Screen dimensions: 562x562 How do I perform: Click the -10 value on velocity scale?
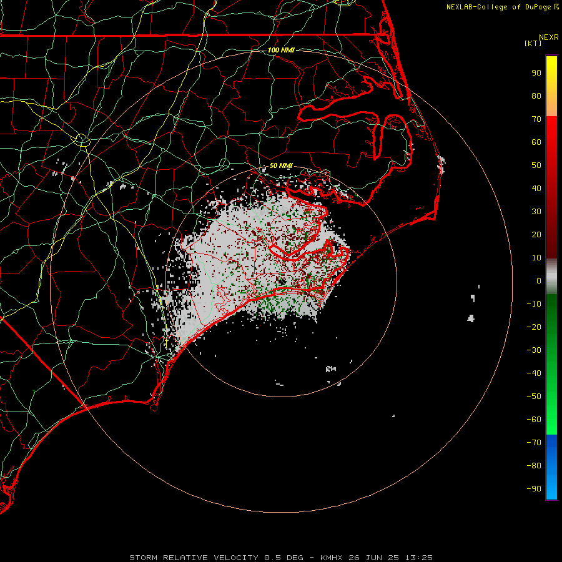pos(534,304)
